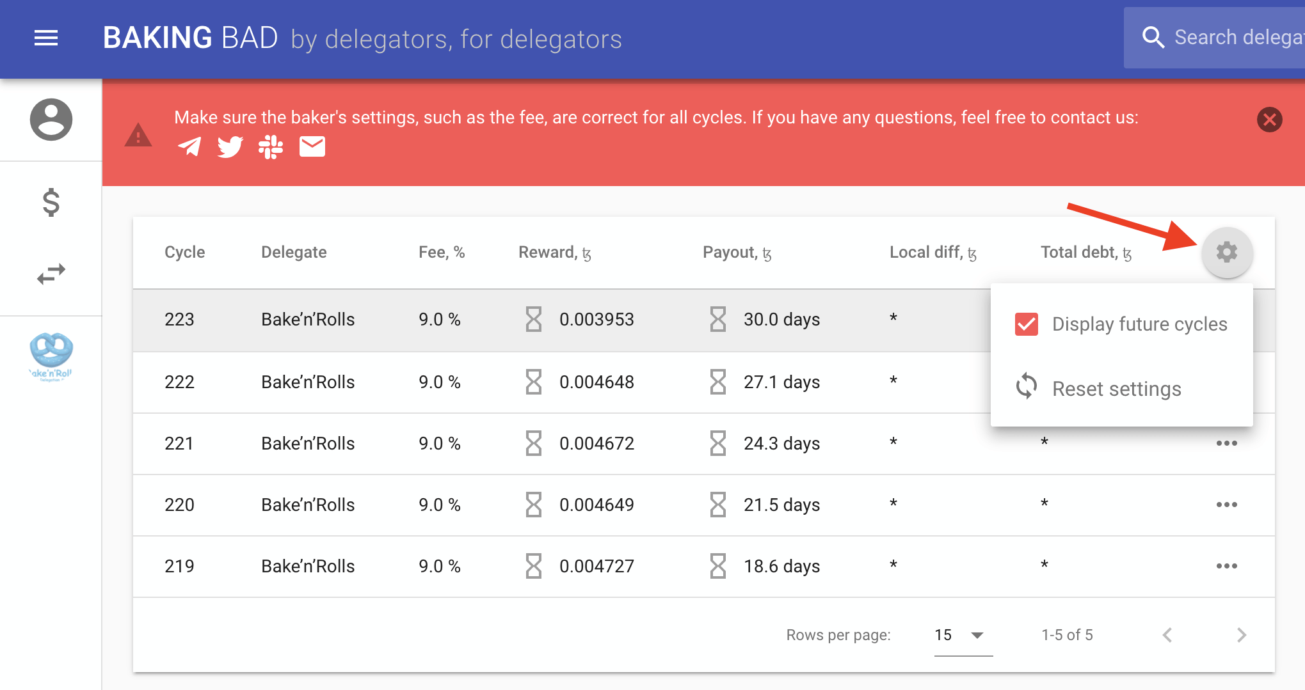Contact via the email envelope icon
Viewport: 1305px width, 690px height.
312,146
